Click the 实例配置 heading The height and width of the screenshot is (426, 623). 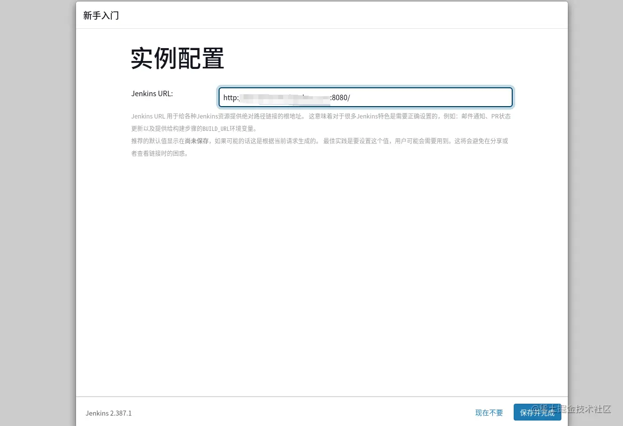click(x=177, y=59)
